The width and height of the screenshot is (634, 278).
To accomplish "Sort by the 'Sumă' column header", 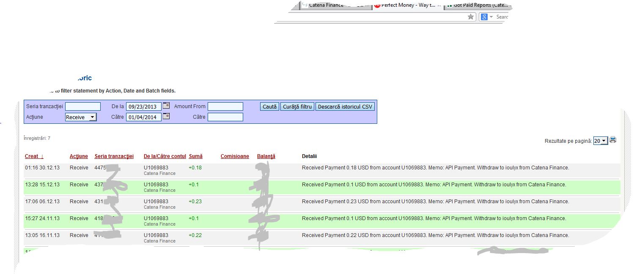I will pos(195,156).
